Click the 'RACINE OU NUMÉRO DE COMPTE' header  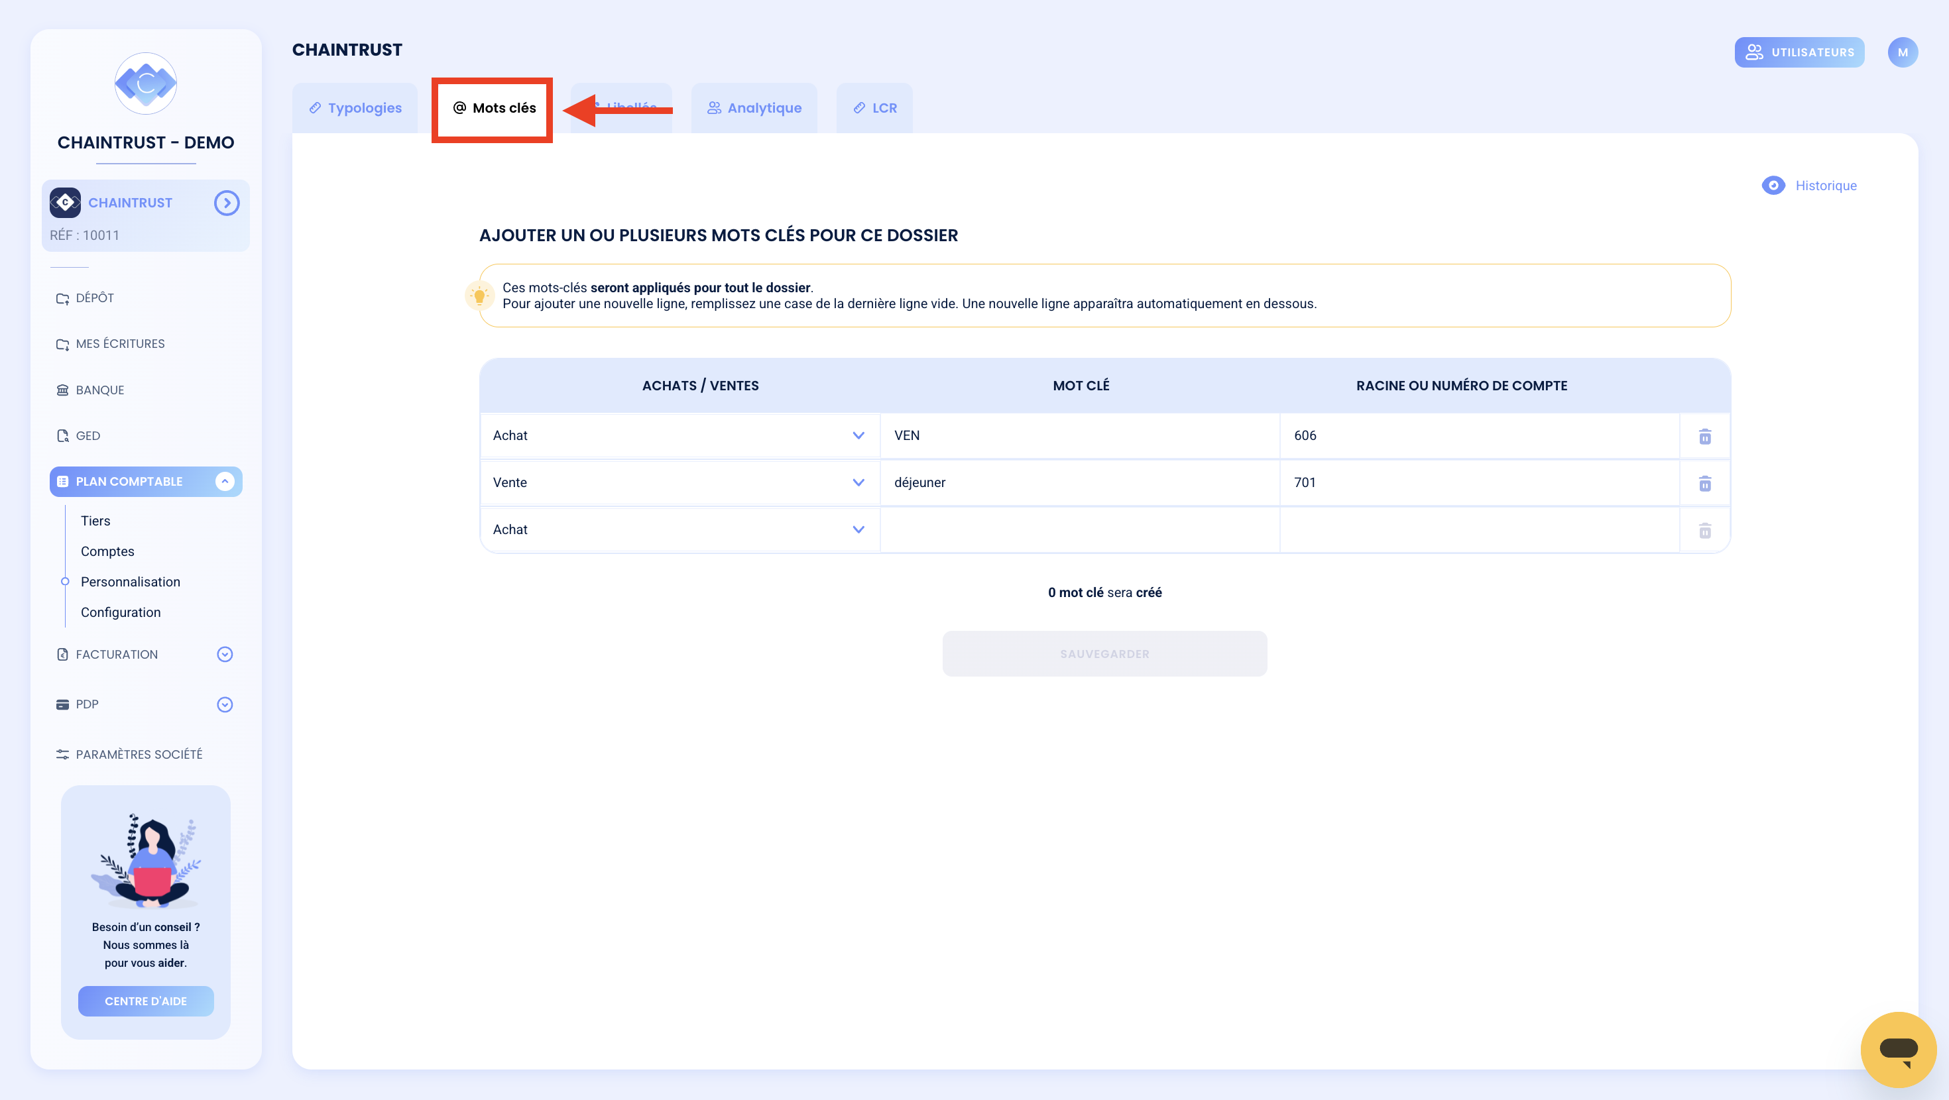click(x=1462, y=386)
